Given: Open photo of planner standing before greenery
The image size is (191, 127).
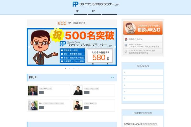Looking at the screenshot, I should pyautogui.click(x=33, y=105).
